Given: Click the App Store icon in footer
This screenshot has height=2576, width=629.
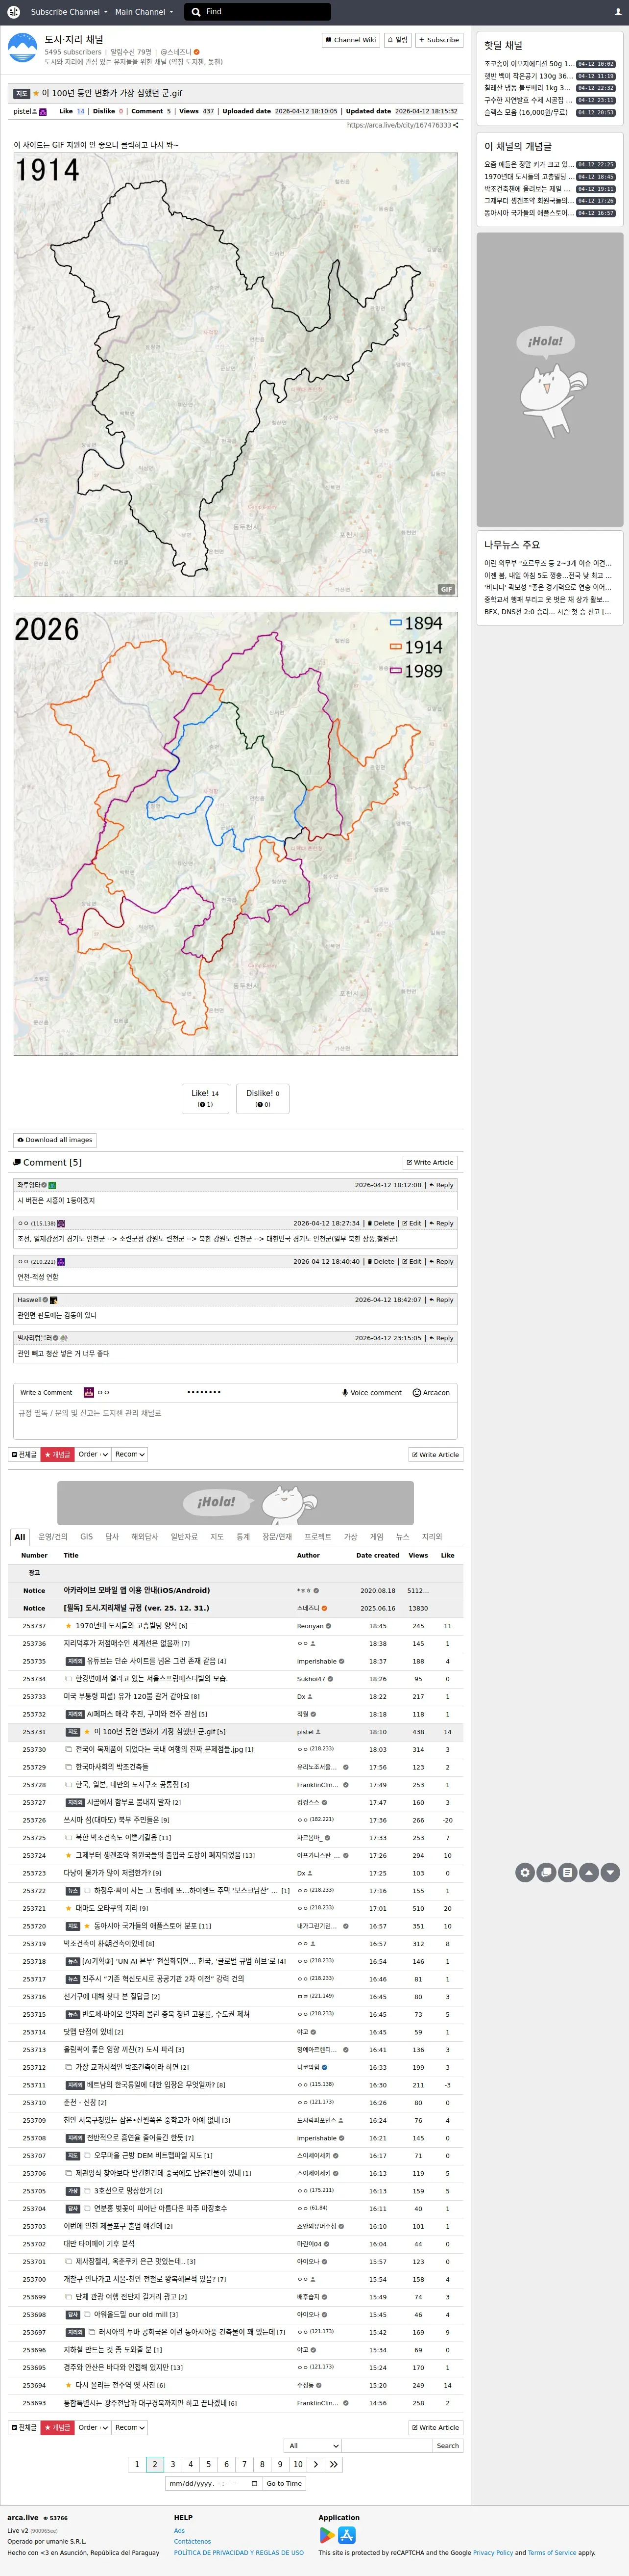Looking at the screenshot, I should pyautogui.click(x=347, y=2535).
